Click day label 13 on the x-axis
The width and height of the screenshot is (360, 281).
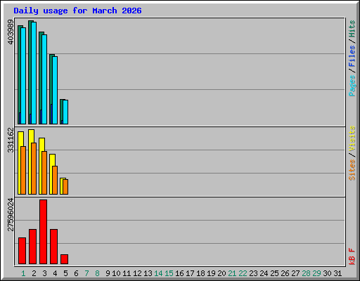148,273
